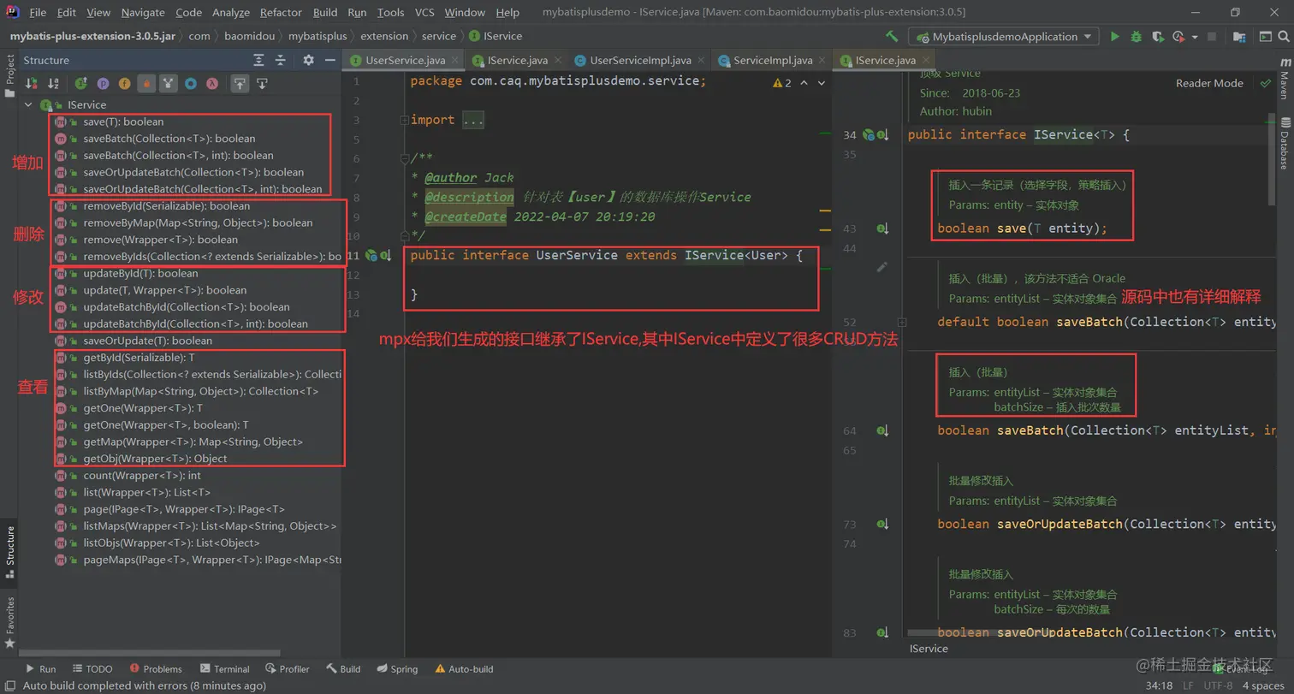Screen dimensions: 1294x694
Task: Start debugging with the green bug icon
Action: pos(1137,37)
